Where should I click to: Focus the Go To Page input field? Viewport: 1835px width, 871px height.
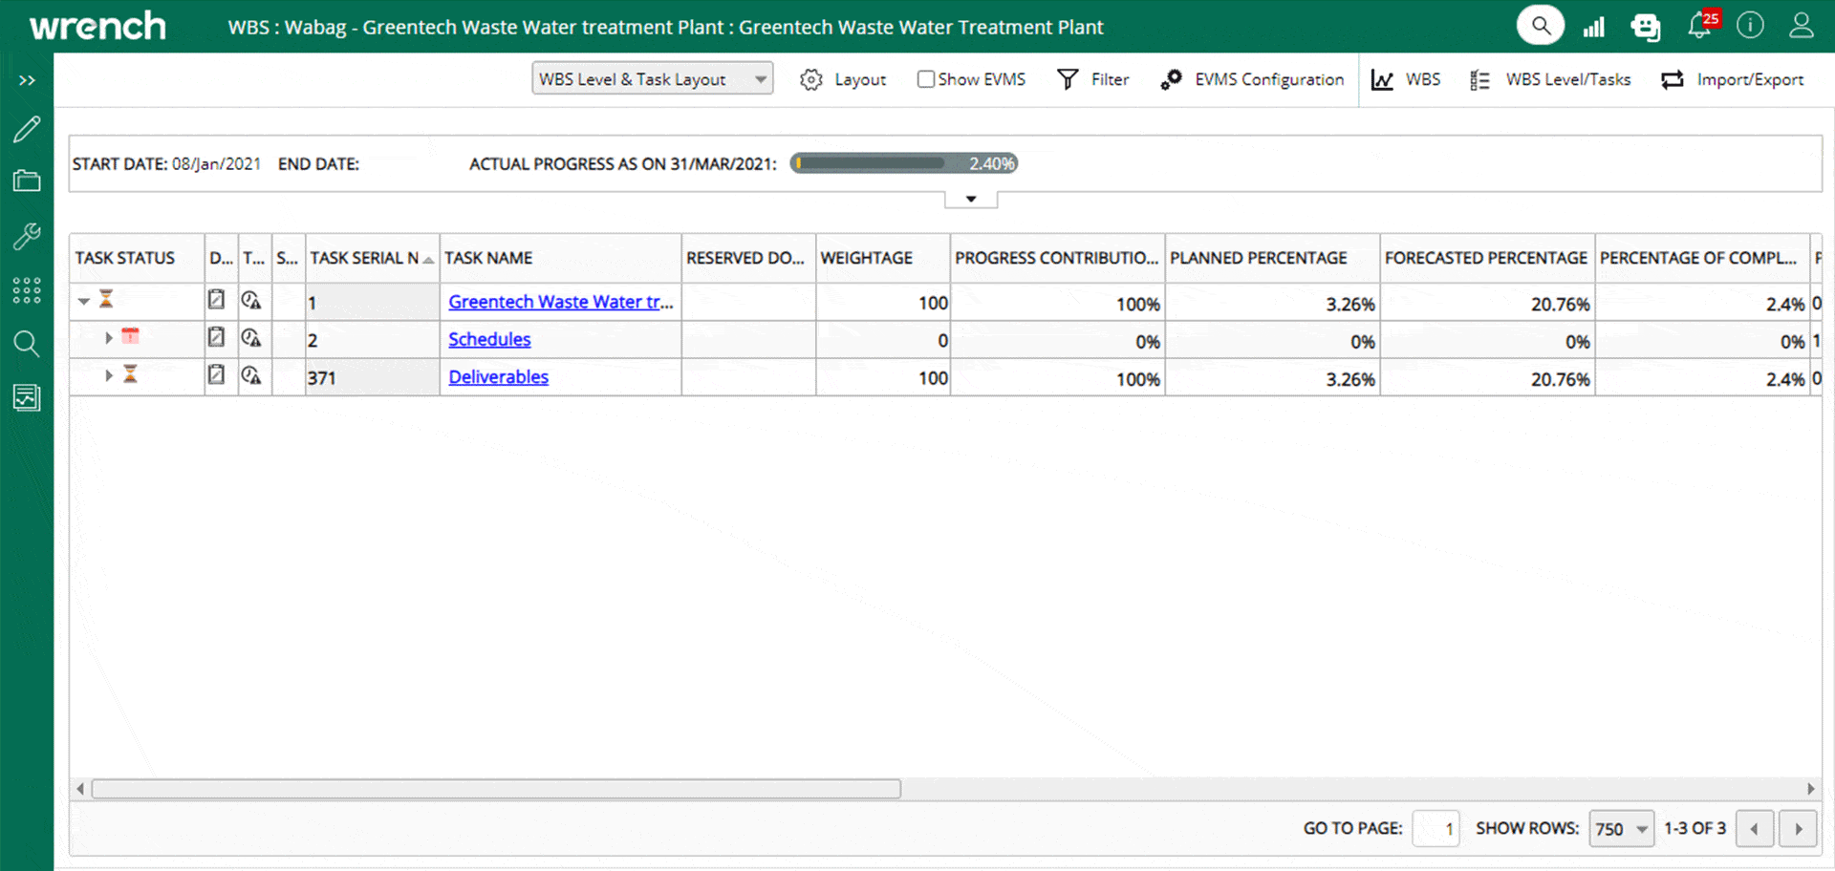[x=1436, y=828]
